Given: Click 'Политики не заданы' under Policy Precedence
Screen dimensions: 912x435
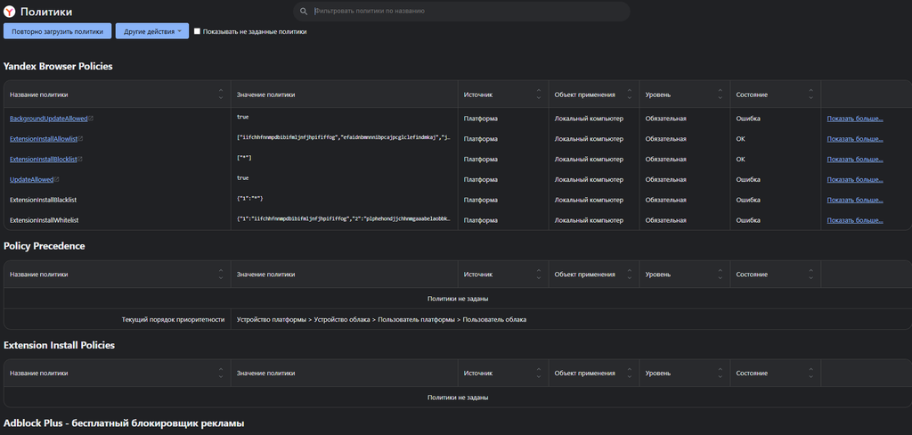Looking at the screenshot, I should point(458,298).
